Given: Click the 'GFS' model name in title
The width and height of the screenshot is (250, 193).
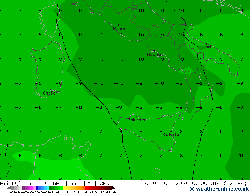Looking at the screenshot, I should (104, 184).
